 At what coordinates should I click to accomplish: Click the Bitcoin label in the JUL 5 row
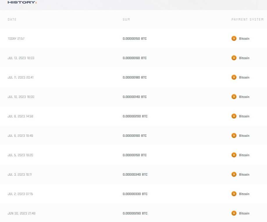tap(244, 155)
